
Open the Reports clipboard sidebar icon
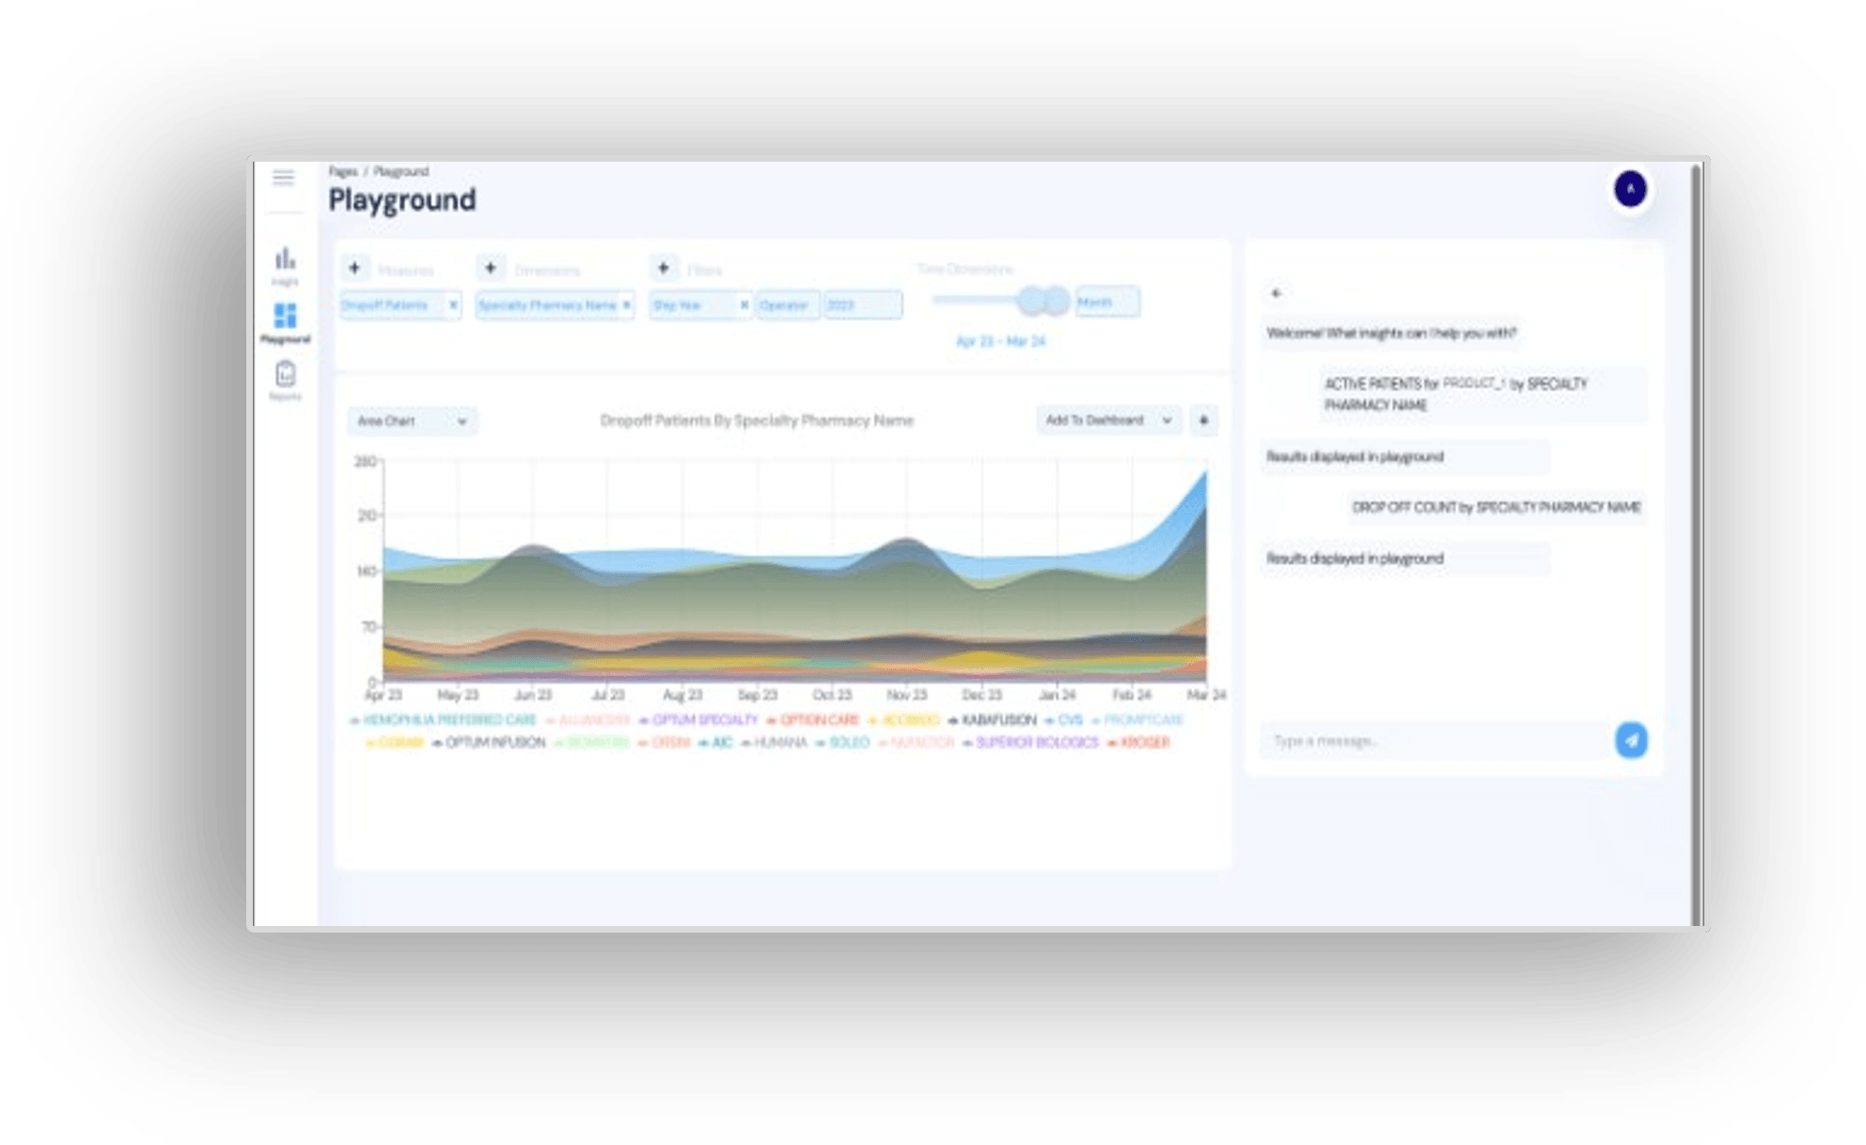pyautogui.click(x=285, y=375)
